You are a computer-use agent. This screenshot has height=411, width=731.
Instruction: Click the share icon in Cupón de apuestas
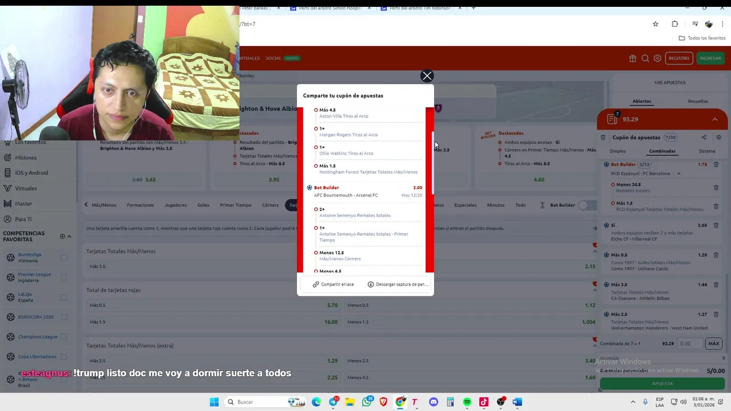pyautogui.click(x=704, y=138)
